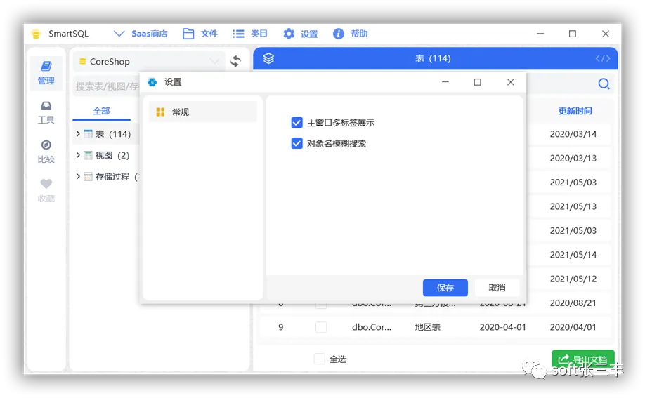Minimize the SmartSQL main window
The width and height of the screenshot is (645, 398).
540,34
